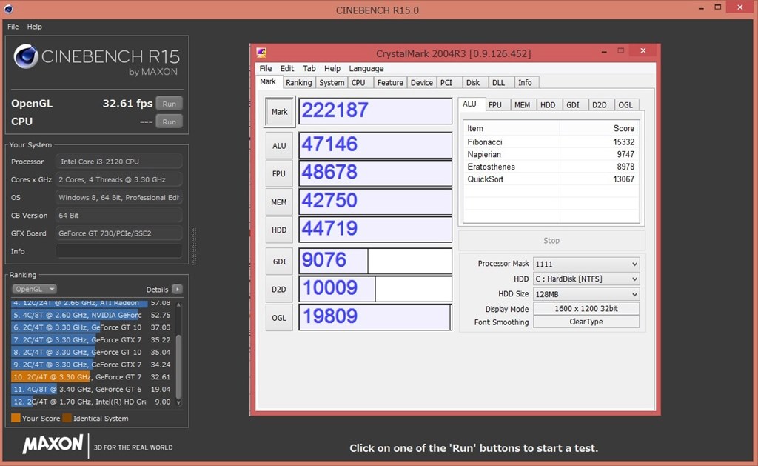Switch to the System tab in CrystalMark

click(332, 83)
